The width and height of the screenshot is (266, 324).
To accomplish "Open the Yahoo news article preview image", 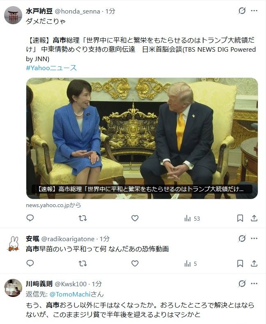I will coord(142,138).
